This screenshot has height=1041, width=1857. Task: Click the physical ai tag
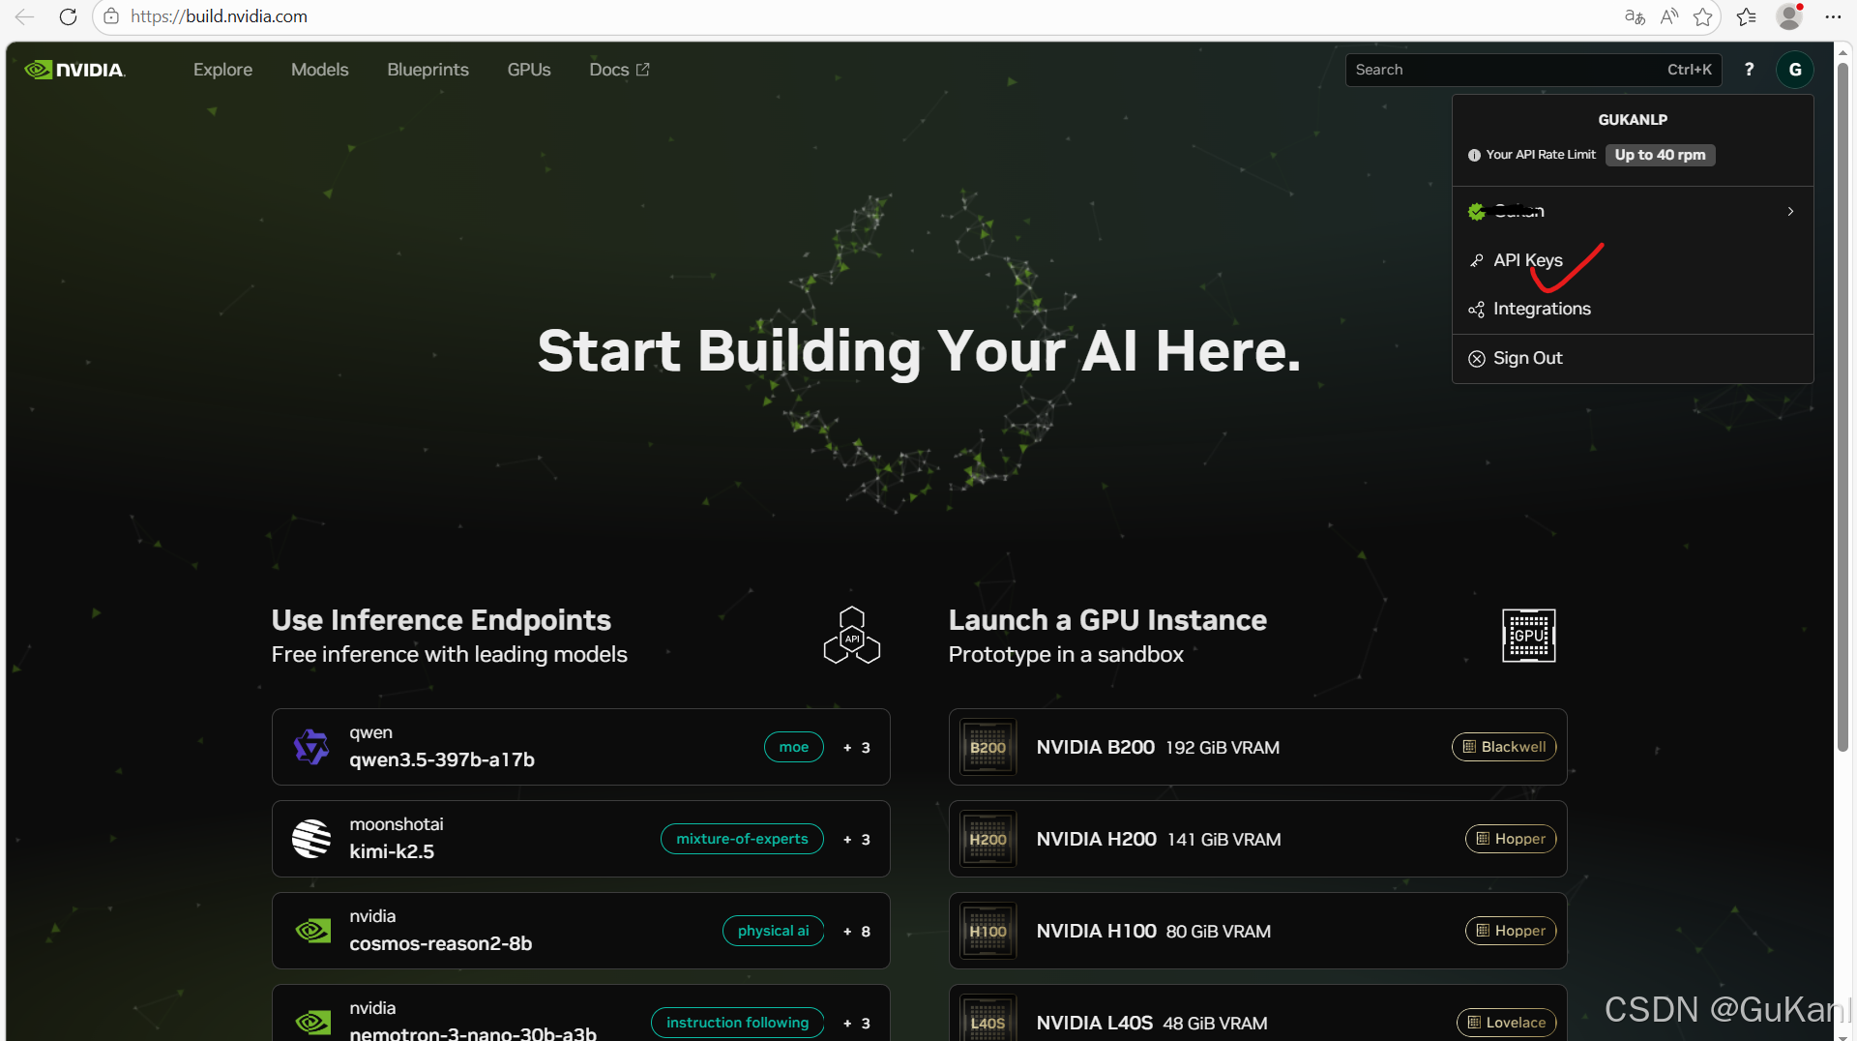point(773,931)
